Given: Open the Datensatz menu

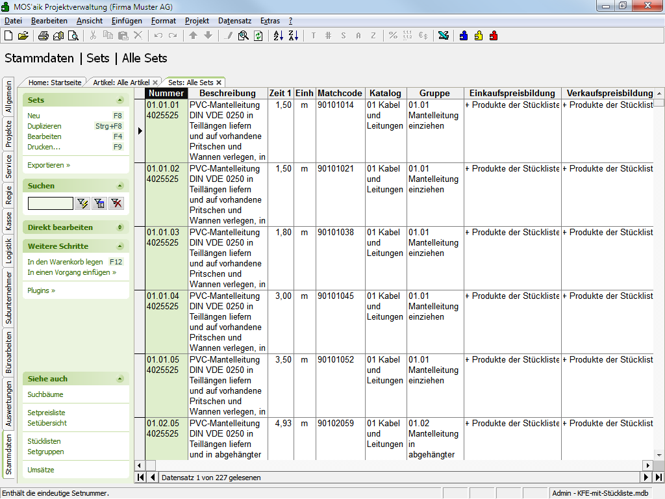Looking at the screenshot, I should point(234,21).
